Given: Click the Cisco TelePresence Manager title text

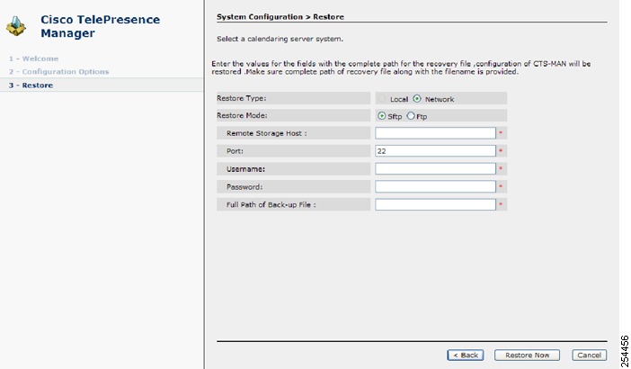Looking at the screenshot, I should coord(100,26).
